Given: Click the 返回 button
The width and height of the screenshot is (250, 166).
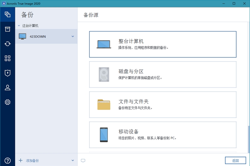Looking at the screenshot, I should 236,160.
